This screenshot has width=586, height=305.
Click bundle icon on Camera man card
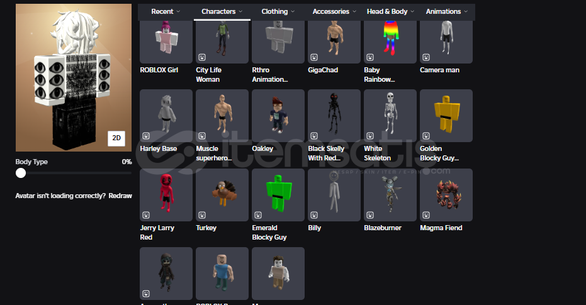tap(426, 57)
